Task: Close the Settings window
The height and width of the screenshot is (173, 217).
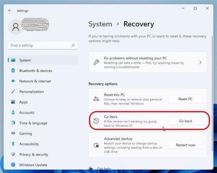Action: [x=207, y=8]
